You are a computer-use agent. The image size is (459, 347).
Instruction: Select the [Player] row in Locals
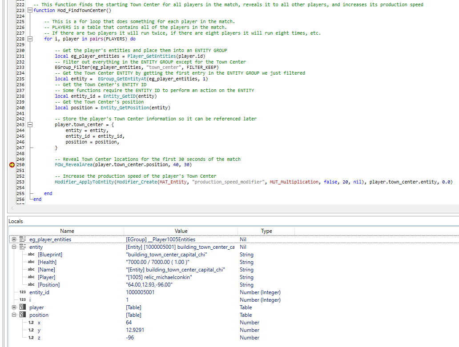(x=47, y=277)
